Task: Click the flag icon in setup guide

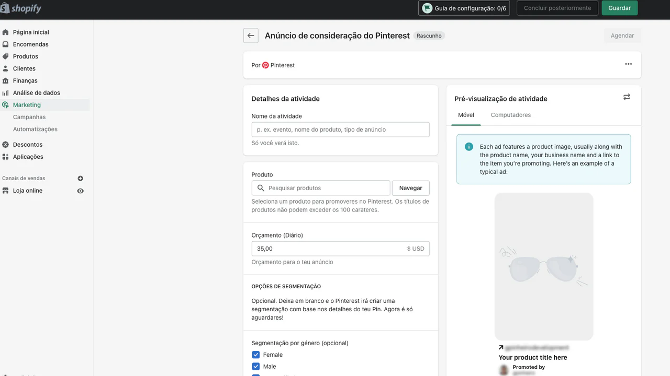Action: click(x=428, y=8)
